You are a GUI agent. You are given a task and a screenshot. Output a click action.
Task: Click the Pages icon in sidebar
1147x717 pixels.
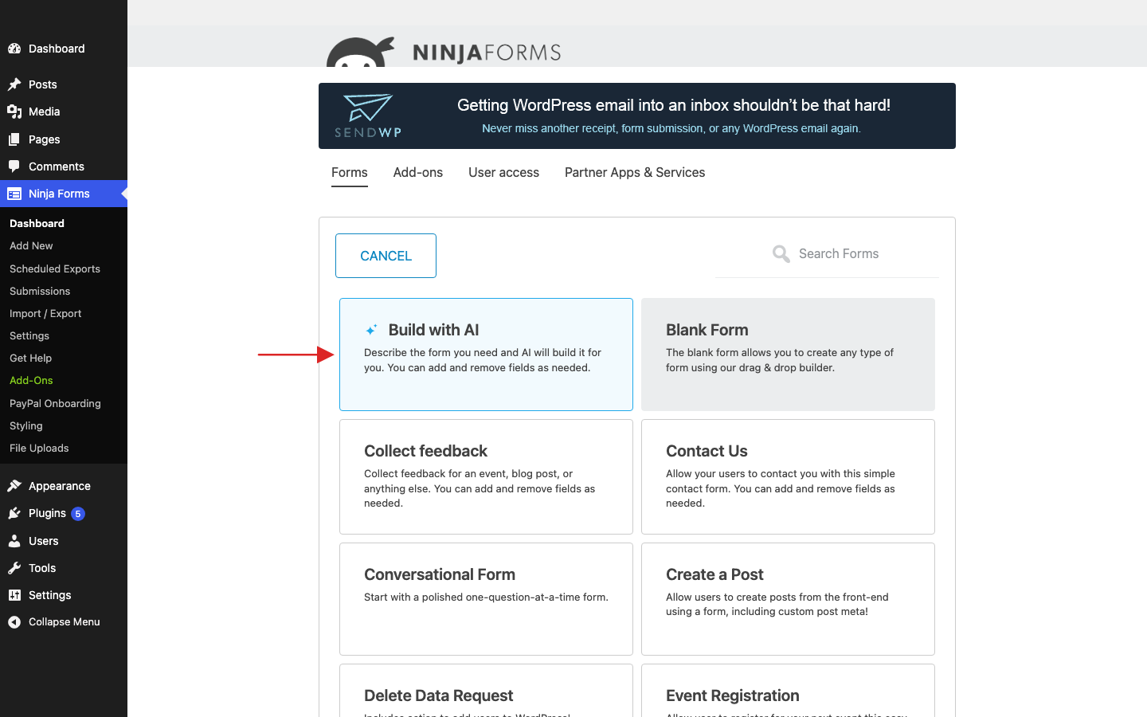(x=14, y=139)
